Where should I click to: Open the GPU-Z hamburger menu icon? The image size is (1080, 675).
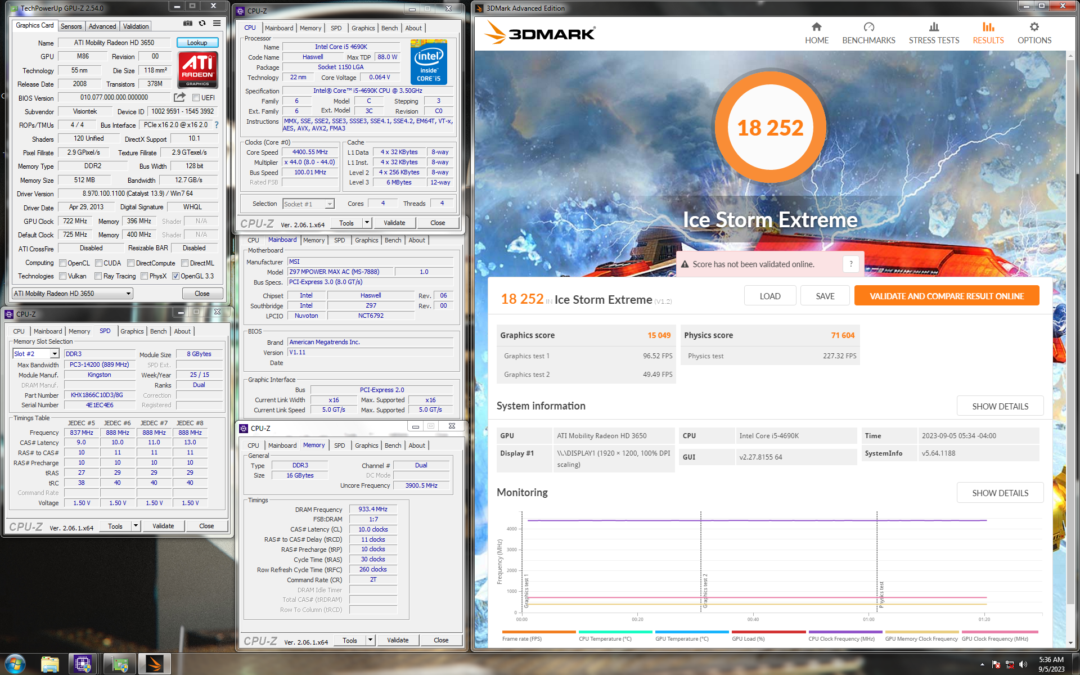click(x=217, y=24)
